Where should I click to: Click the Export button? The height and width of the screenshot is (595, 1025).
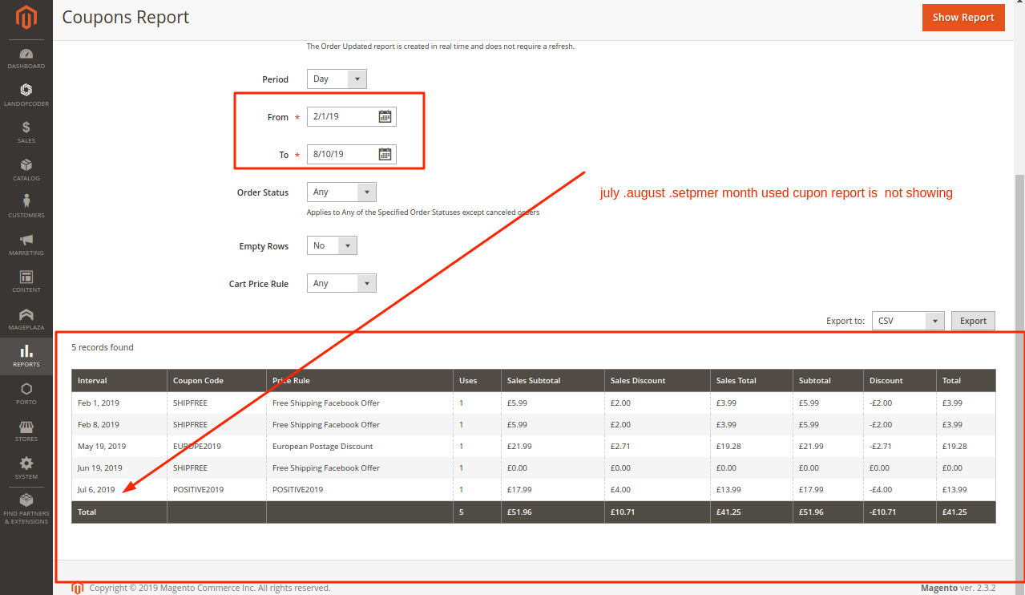tap(973, 321)
